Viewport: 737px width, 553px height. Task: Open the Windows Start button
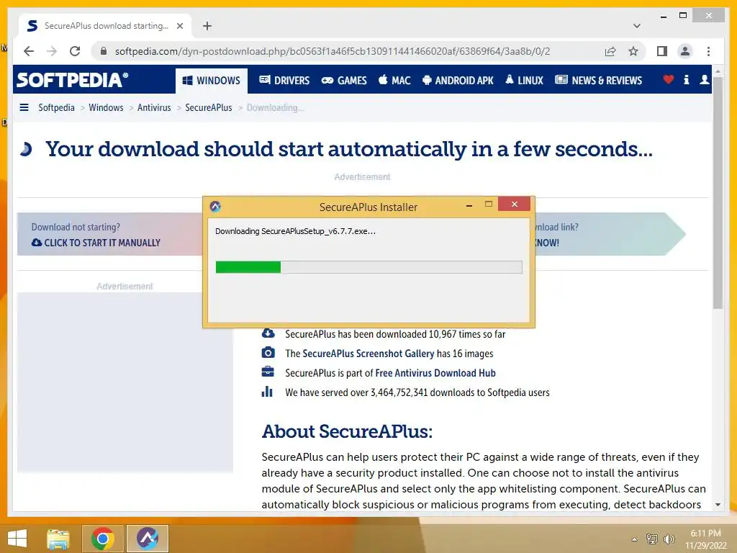click(17, 539)
